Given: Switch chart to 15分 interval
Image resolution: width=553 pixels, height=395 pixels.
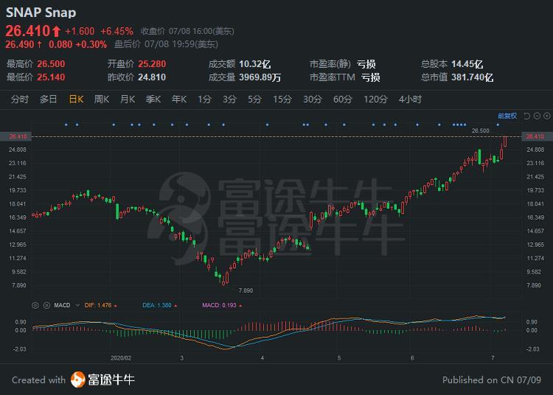Looking at the screenshot, I should [x=282, y=99].
